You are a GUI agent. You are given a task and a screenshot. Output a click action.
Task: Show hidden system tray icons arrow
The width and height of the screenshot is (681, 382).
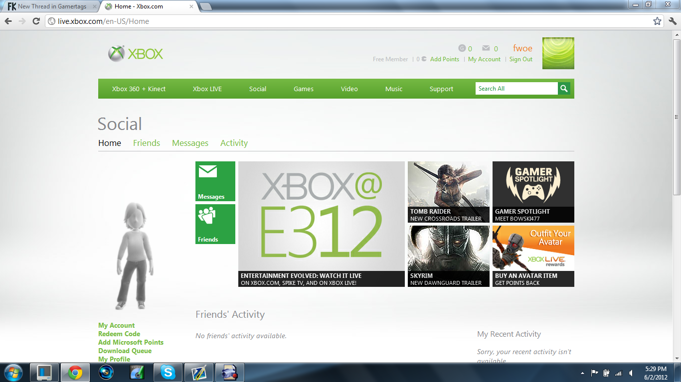pyautogui.click(x=582, y=373)
